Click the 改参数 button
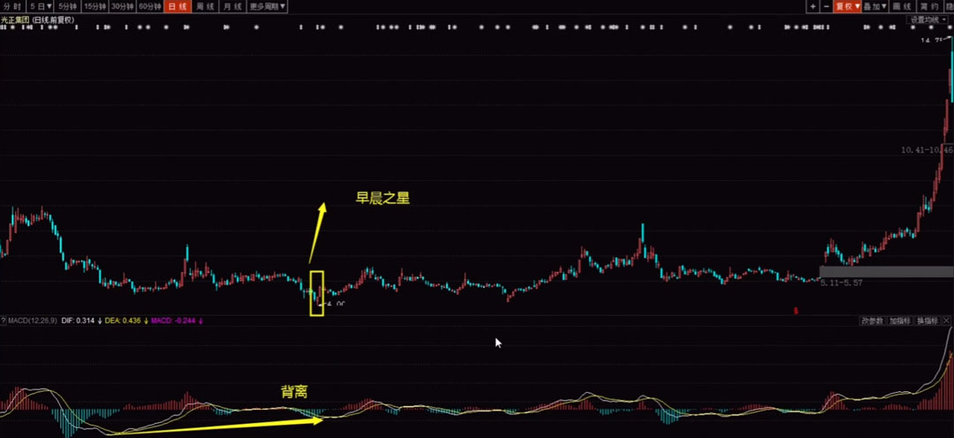The height and width of the screenshot is (438, 954). click(872, 321)
